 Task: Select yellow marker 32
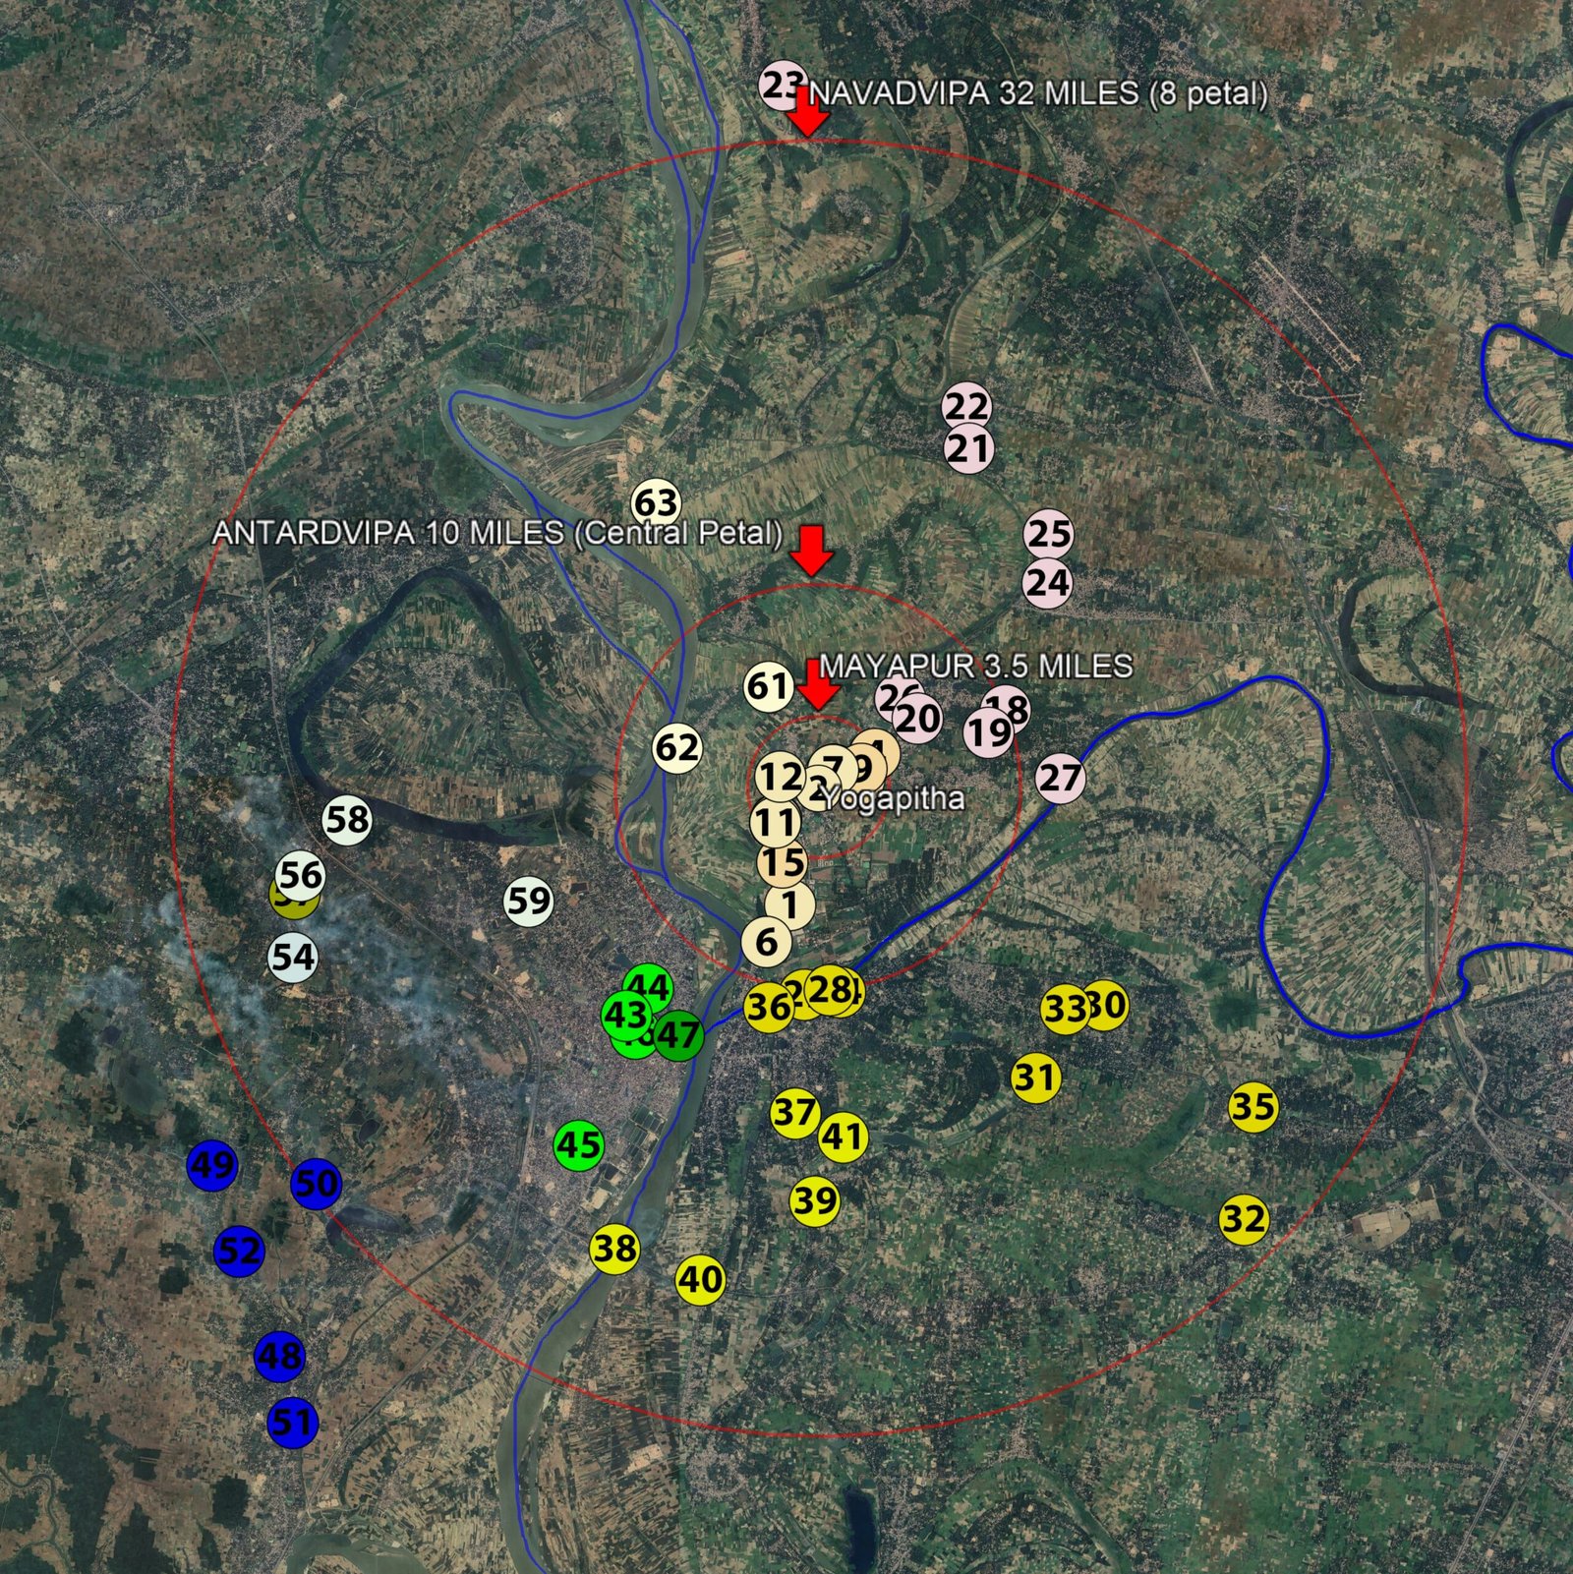pyautogui.click(x=1244, y=1219)
